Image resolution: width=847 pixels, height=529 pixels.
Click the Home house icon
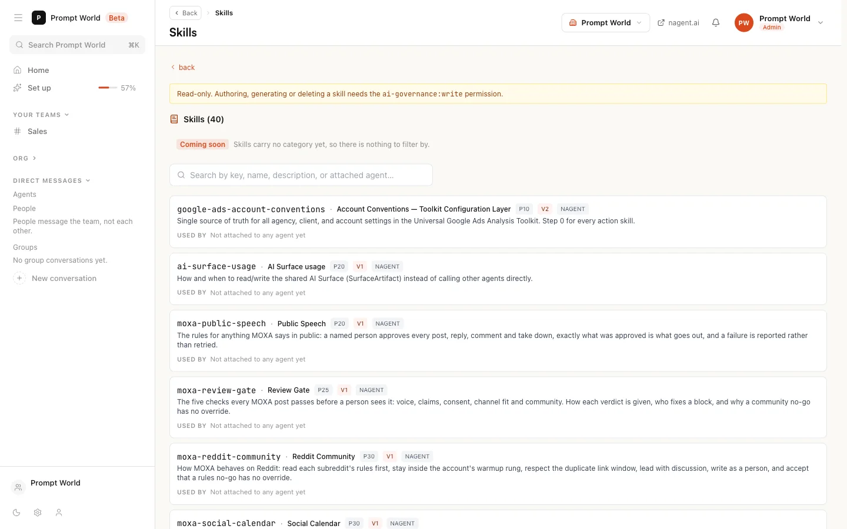[x=18, y=70]
